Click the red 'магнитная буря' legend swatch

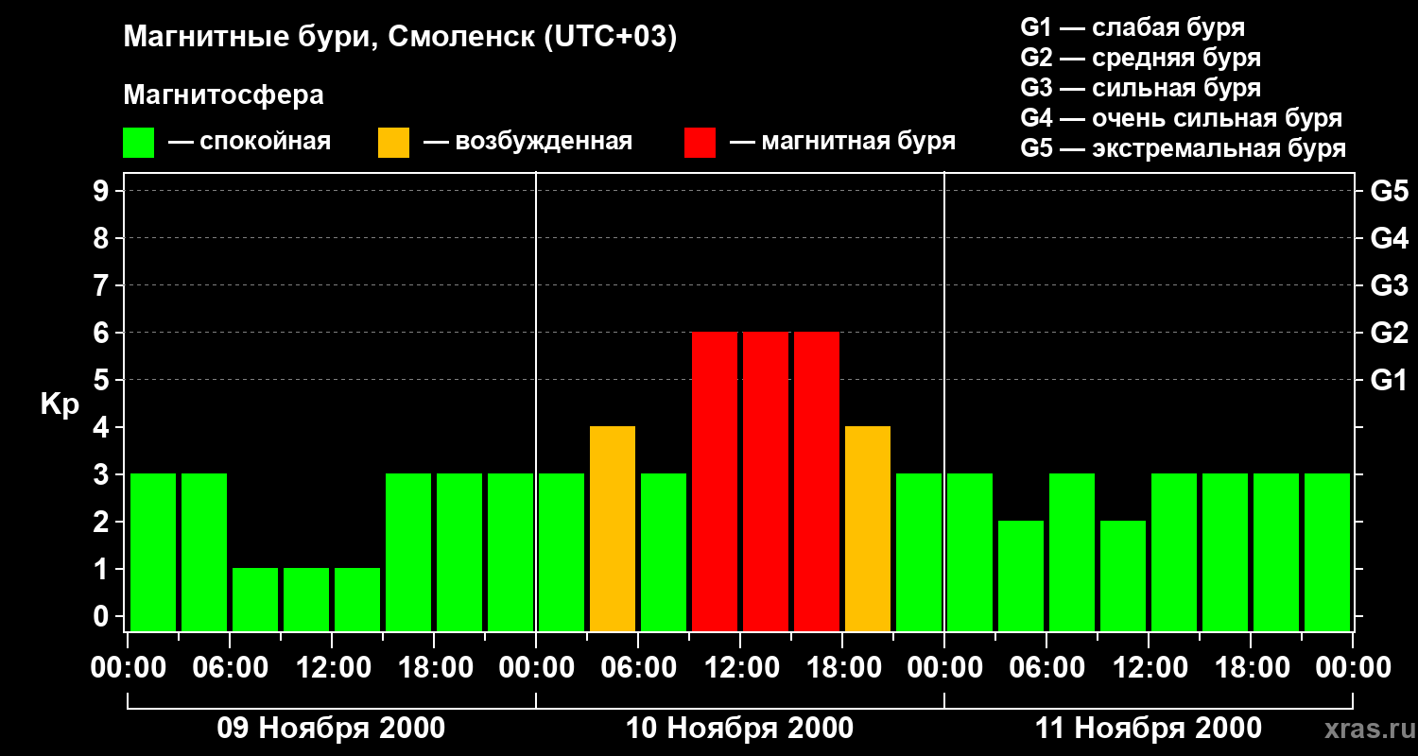(700, 143)
